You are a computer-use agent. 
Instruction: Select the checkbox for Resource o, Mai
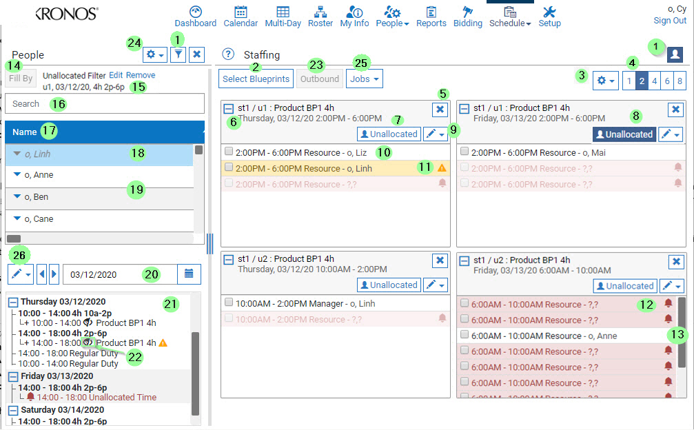(465, 152)
